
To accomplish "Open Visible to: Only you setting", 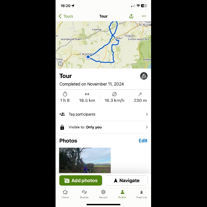I will click(x=103, y=127).
